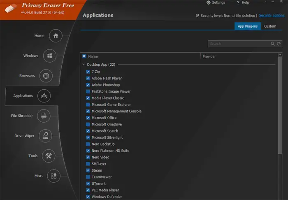Select the VLC Media Player list entry

click(x=105, y=190)
